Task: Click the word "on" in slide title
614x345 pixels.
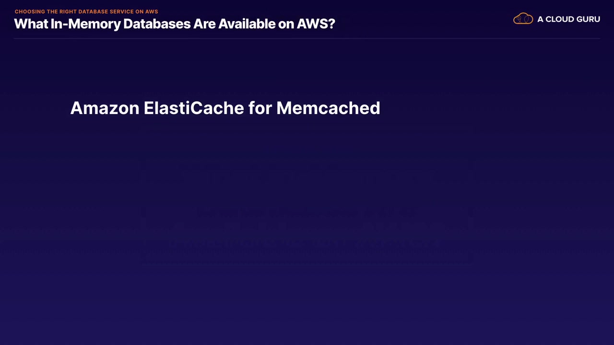Action: 286,23
